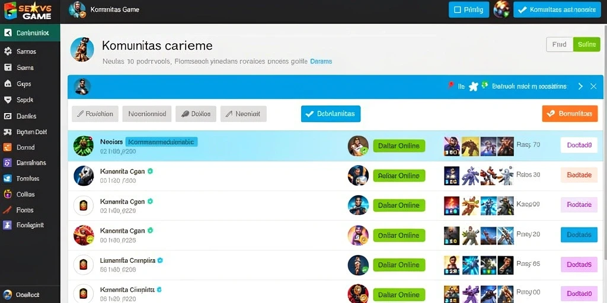Select the Rovchion filter tab
Viewport: 607px width, 303px height.
tap(95, 114)
